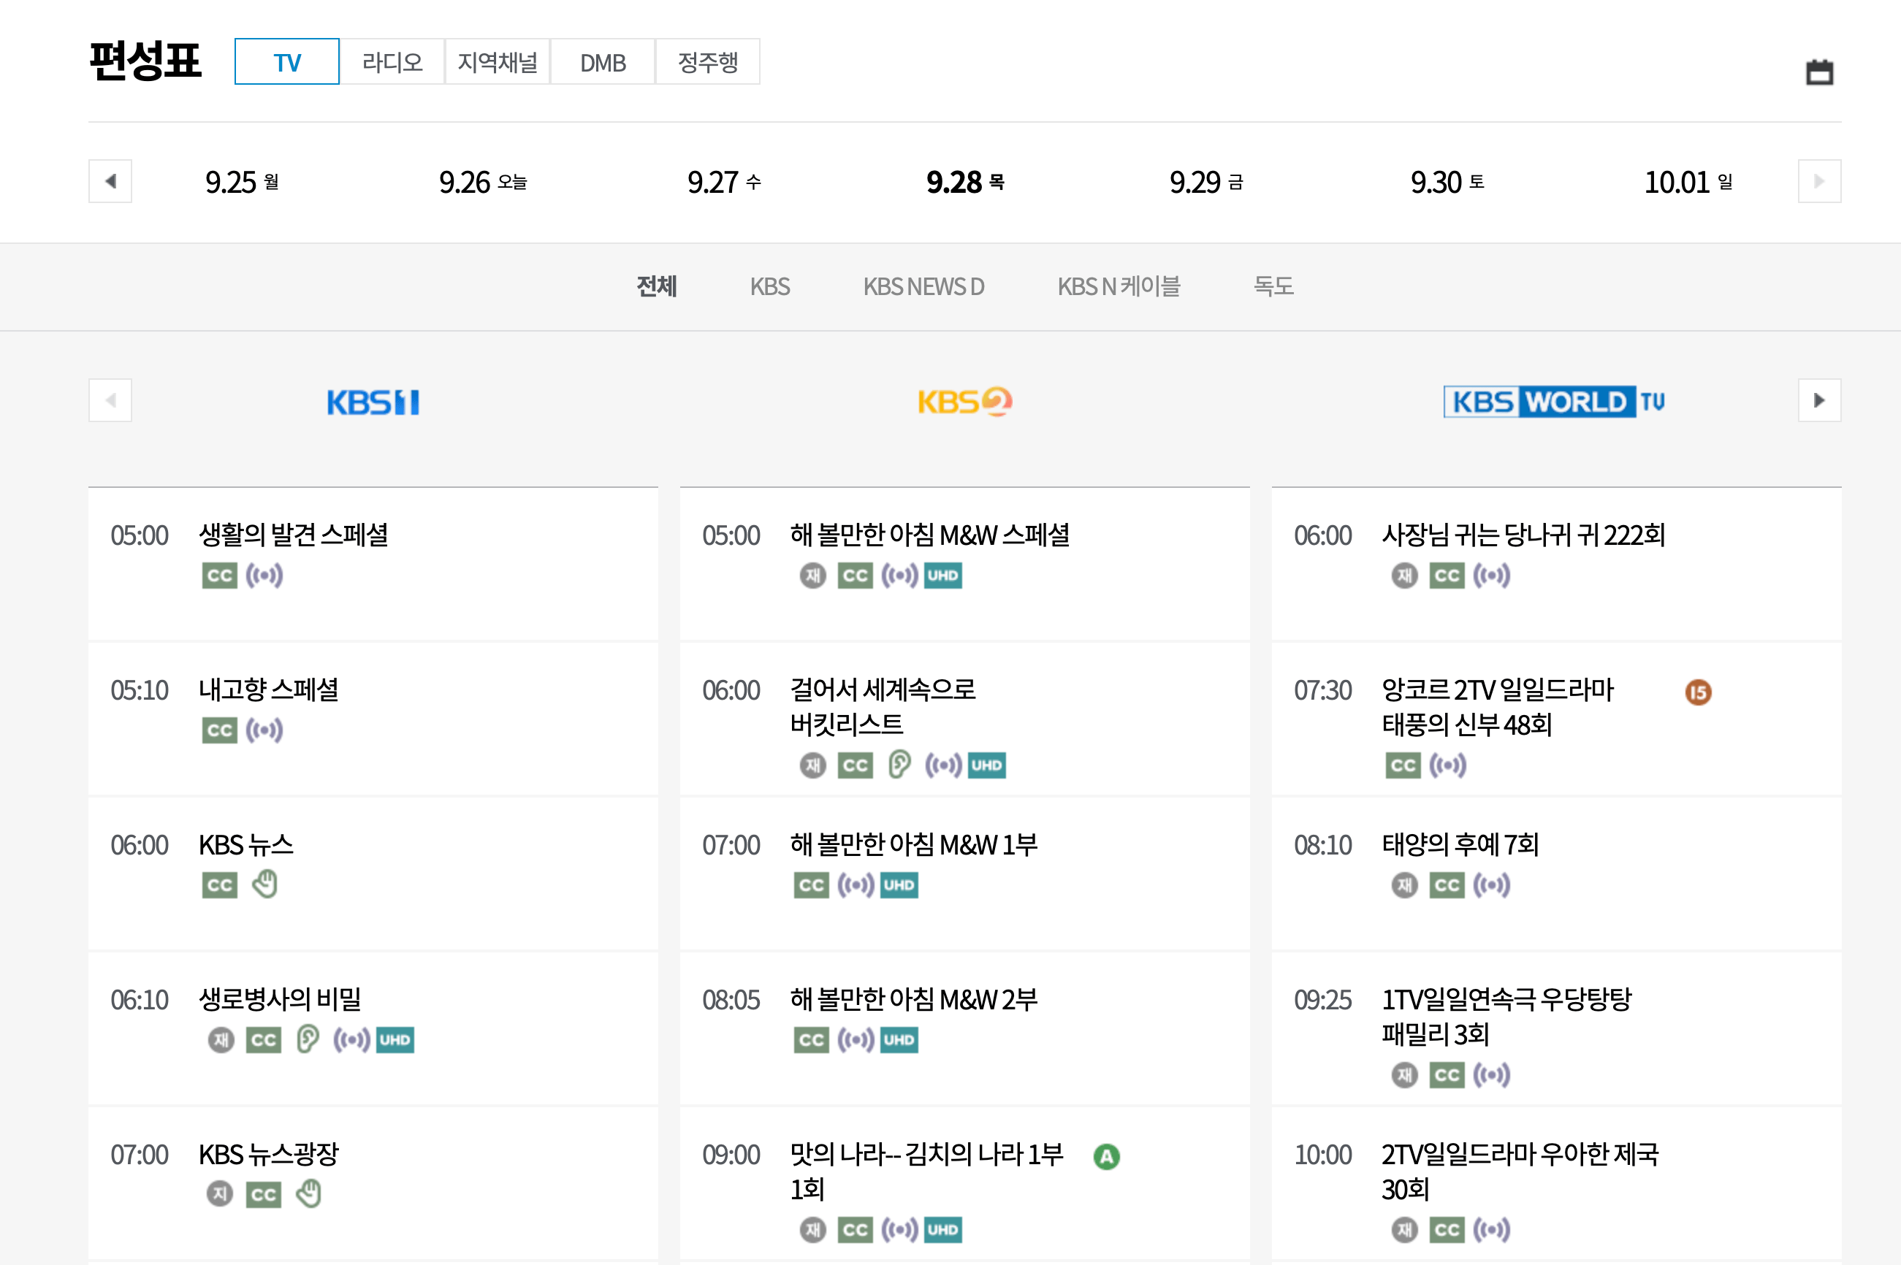Click UHD badge under 생로병사의 비밀
Viewport: 1901px width, 1265px height.
[x=395, y=1040]
